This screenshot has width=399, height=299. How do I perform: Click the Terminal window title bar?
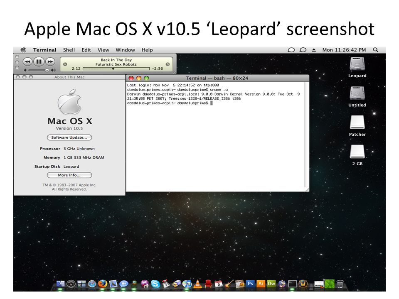[217, 78]
